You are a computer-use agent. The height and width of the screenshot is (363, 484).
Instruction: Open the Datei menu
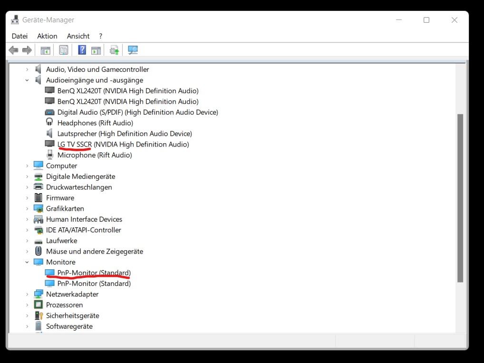(x=19, y=36)
